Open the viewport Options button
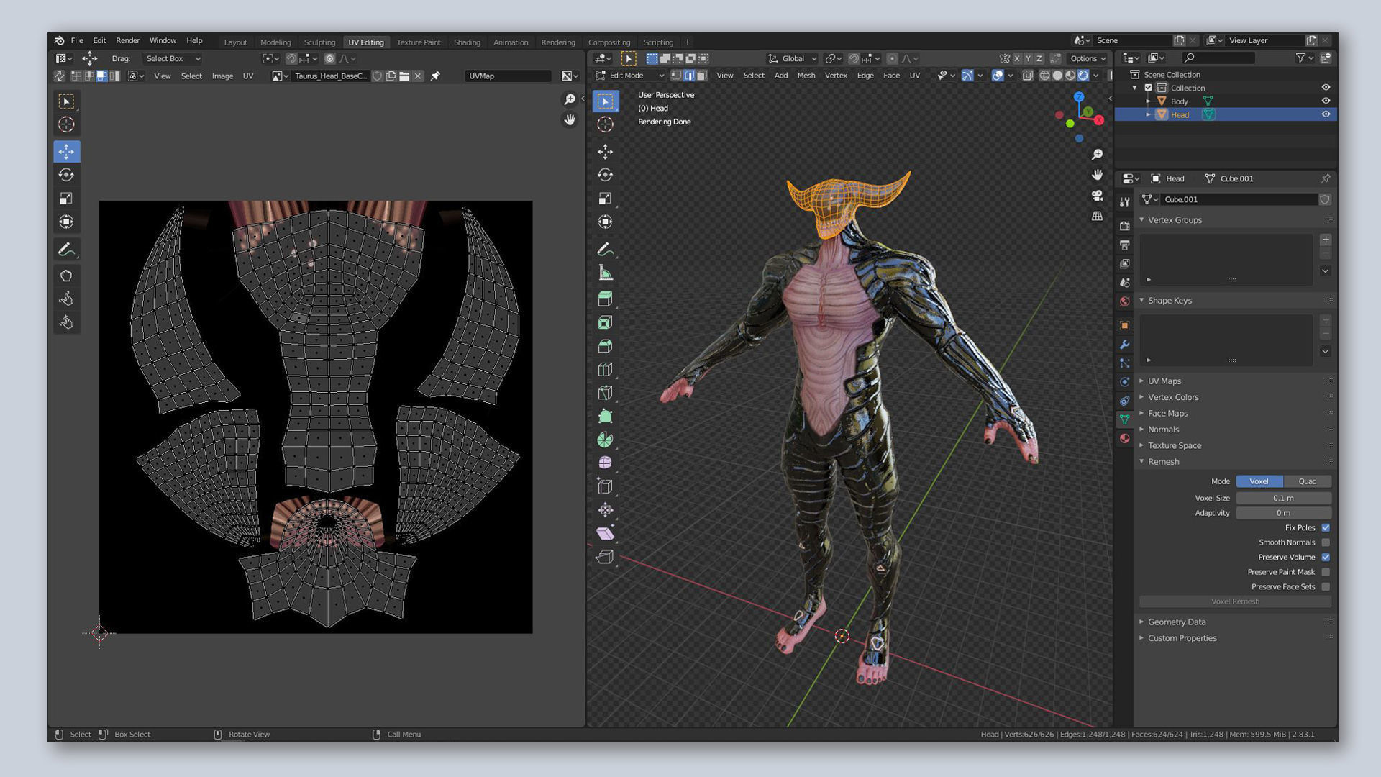The image size is (1381, 777). click(x=1087, y=59)
